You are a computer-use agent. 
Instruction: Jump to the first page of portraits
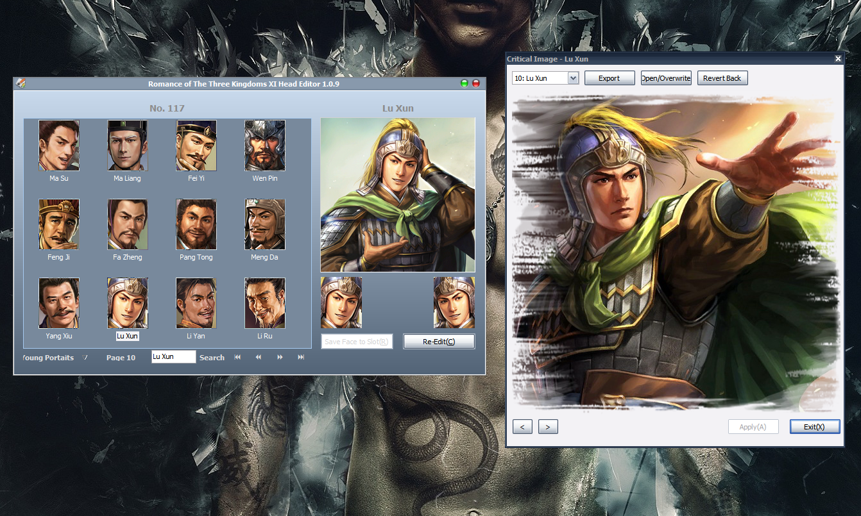[237, 357]
